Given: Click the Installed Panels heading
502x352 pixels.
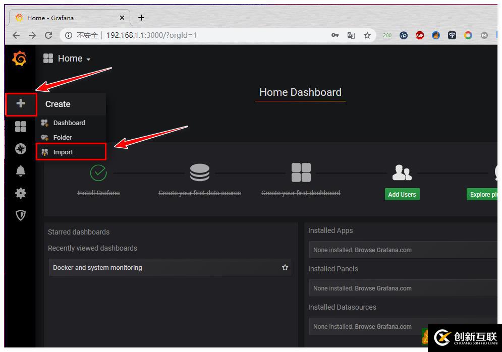Looking at the screenshot, I should click(x=333, y=269).
